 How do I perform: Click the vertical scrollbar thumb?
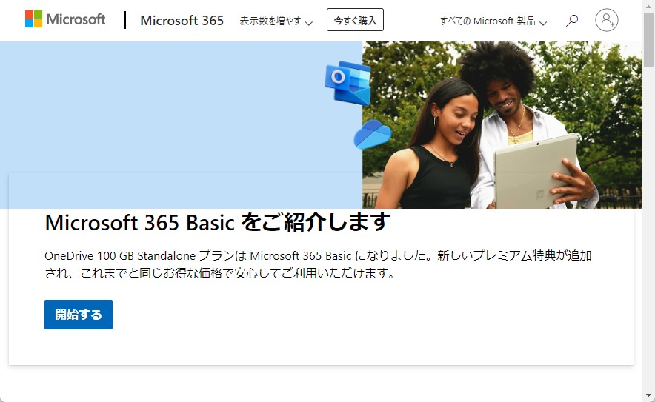pyautogui.click(x=648, y=39)
